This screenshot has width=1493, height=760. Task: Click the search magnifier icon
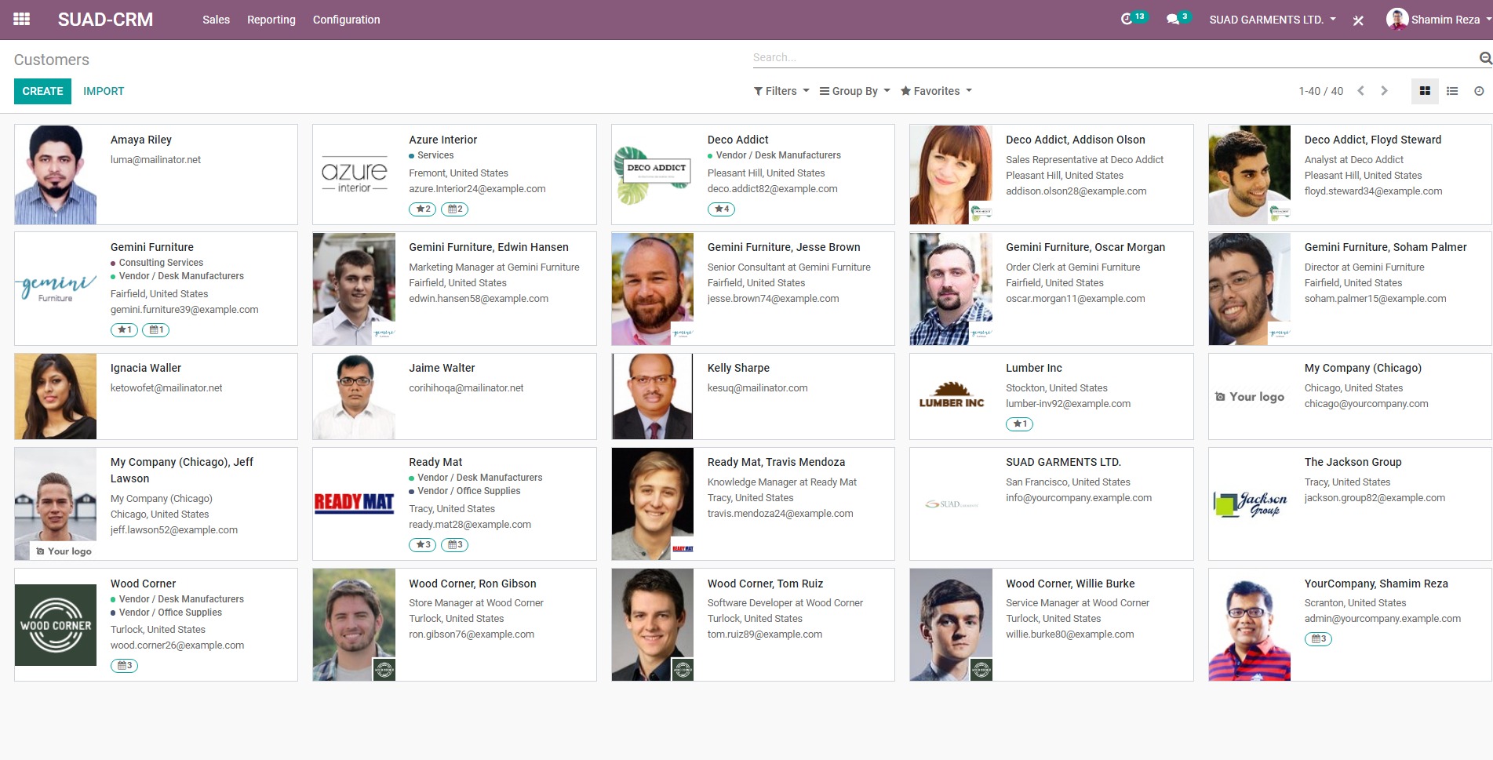click(x=1485, y=58)
